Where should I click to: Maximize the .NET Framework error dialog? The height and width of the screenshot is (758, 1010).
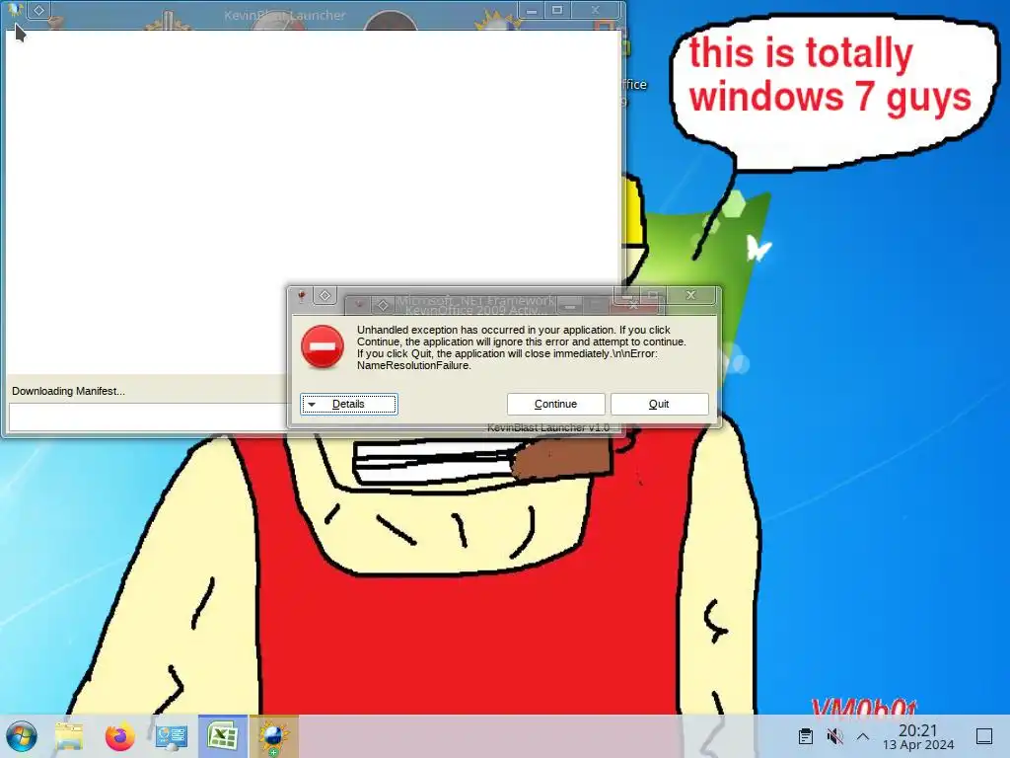pyautogui.click(x=653, y=295)
